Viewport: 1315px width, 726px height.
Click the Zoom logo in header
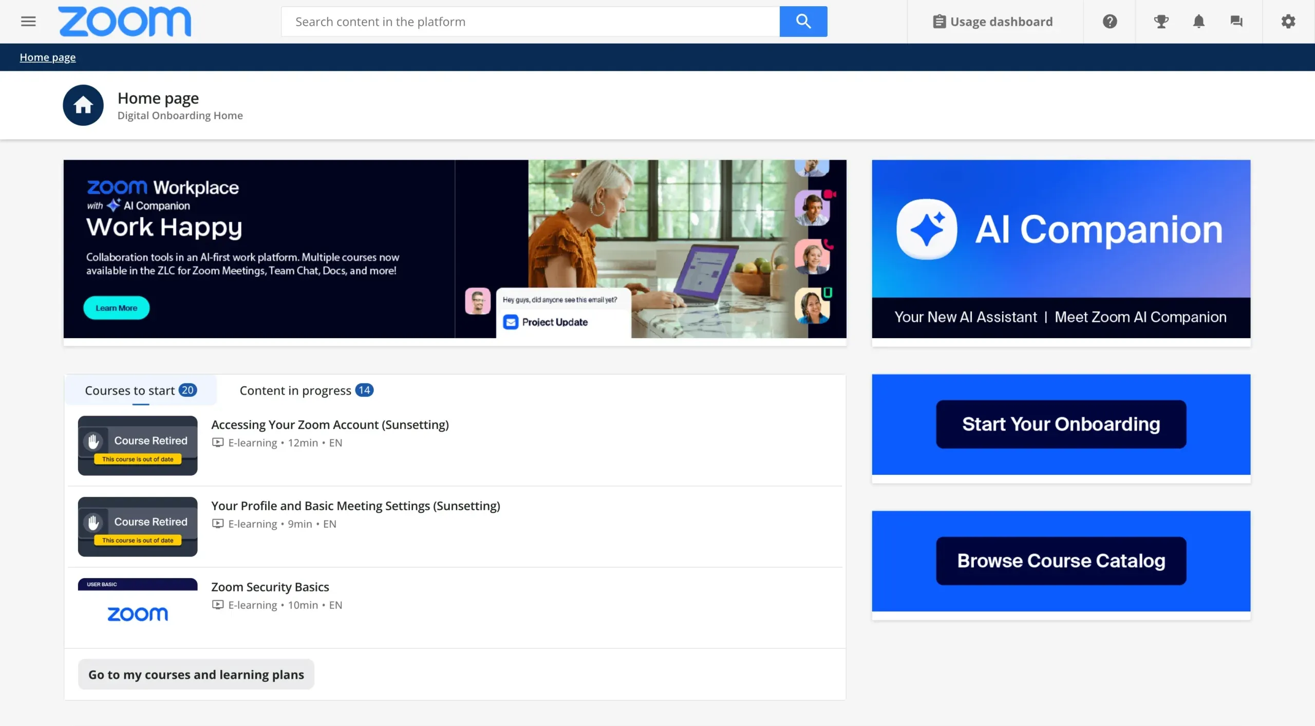(125, 21)
